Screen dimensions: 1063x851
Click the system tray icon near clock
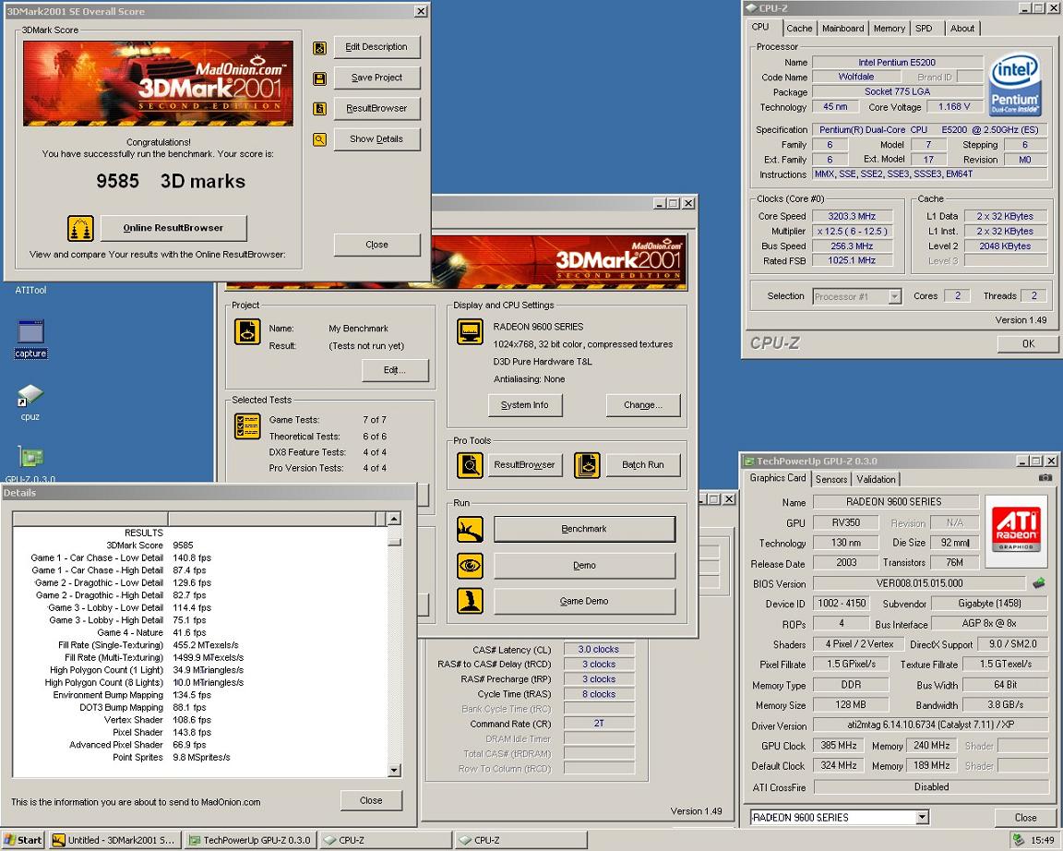(x=1019, y=840)
